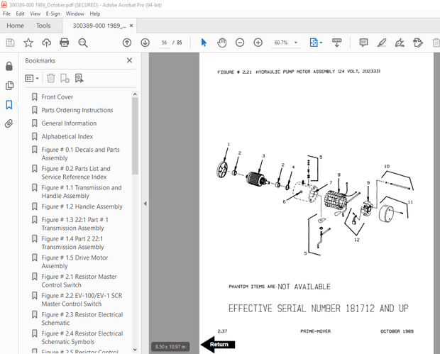Viewport: 440px width, 354px height.
Task: Open Figure # 2.3 Resistor Electrical Schematic bookmark
Action: pos(82,319)
